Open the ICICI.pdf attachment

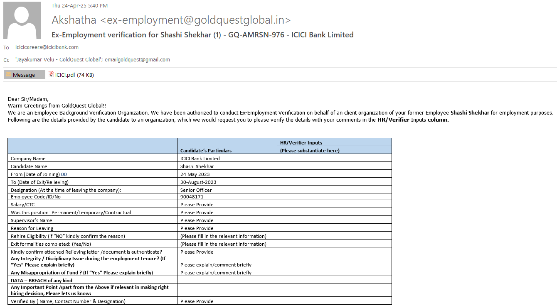pos(71,75)
